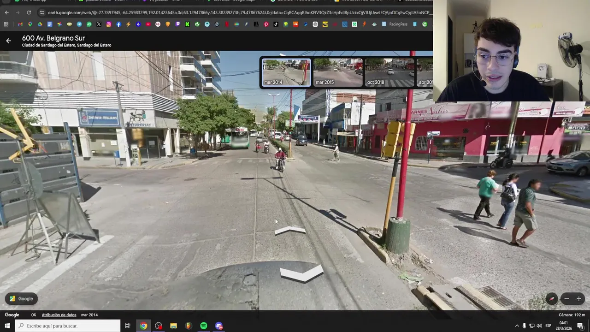
Task: Zoom in with the plus button
Action: [x=579, y=299]
